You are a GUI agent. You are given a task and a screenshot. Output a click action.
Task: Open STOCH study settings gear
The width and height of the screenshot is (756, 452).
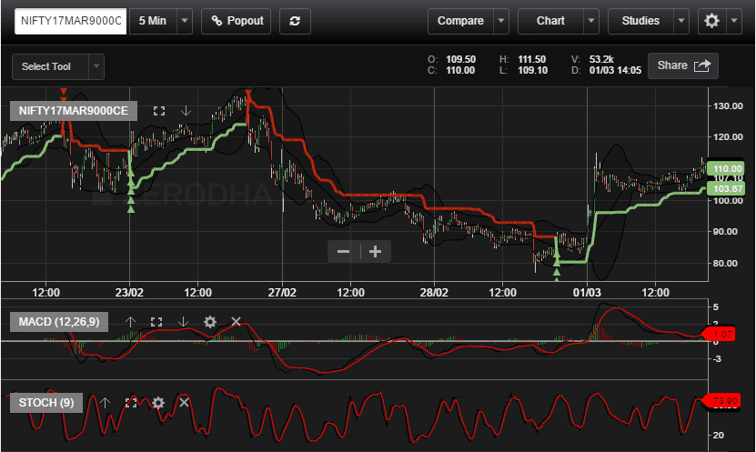pos(158,402)
